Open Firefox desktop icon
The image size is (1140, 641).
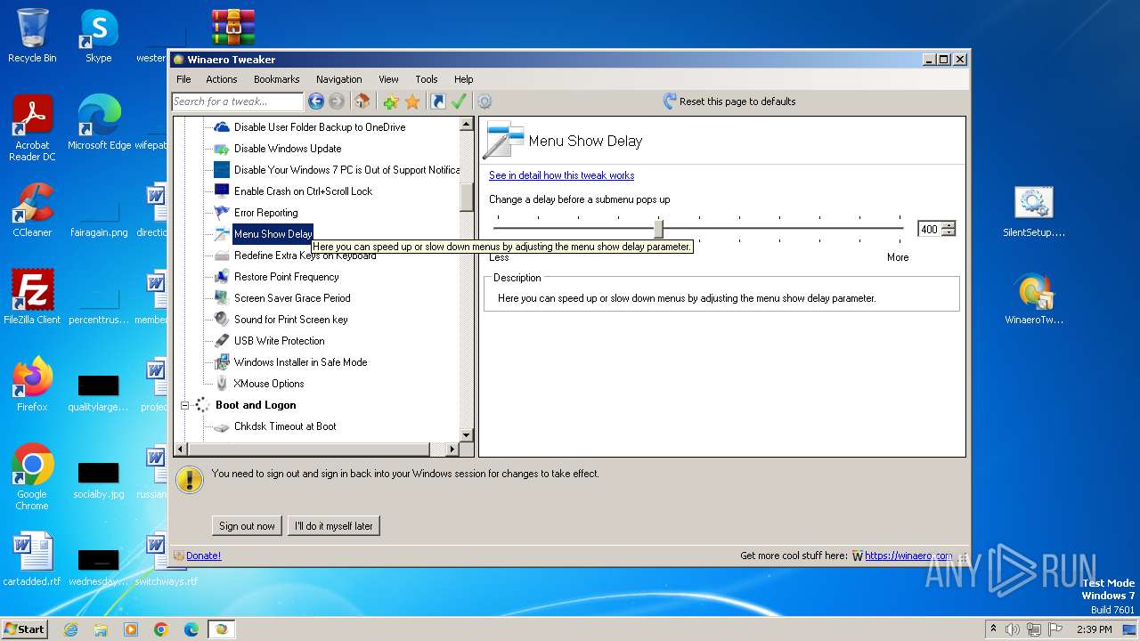click(32, 384)
